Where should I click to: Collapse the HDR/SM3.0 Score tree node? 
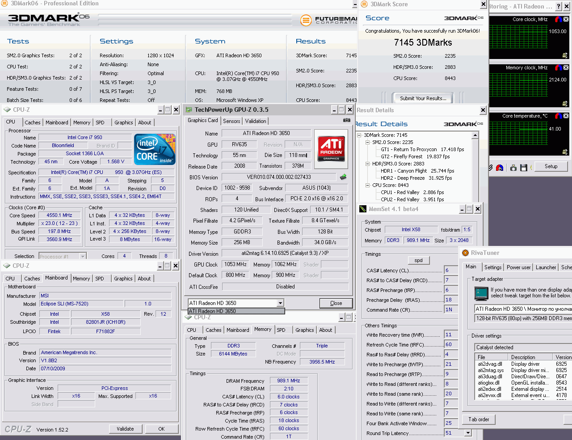pyautogui.click(x=368, y=164)
